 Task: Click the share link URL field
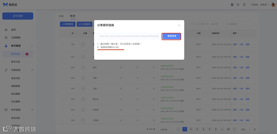[129, 36]
